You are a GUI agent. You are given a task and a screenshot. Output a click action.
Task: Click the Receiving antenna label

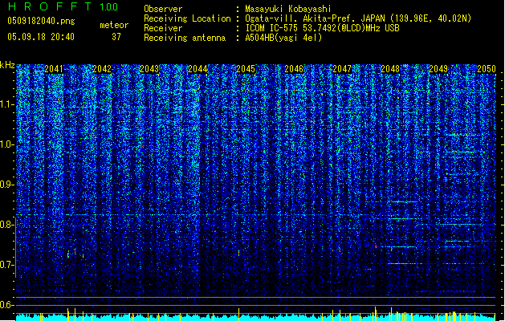tap(185, 38)
